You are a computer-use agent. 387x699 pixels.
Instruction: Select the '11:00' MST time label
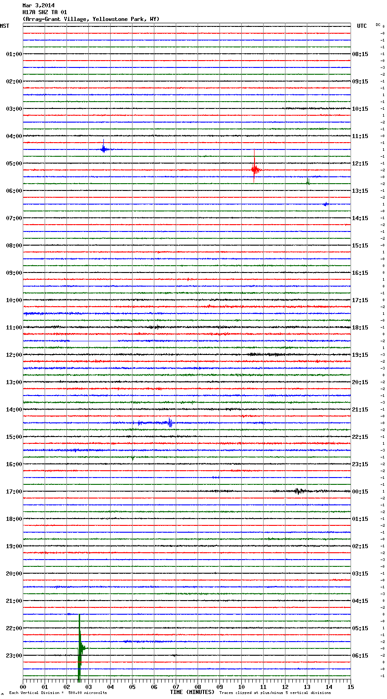click(x=14, y=328)
